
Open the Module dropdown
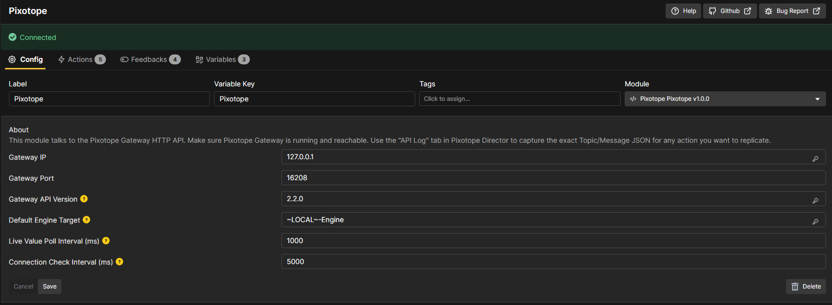point(725,99)
